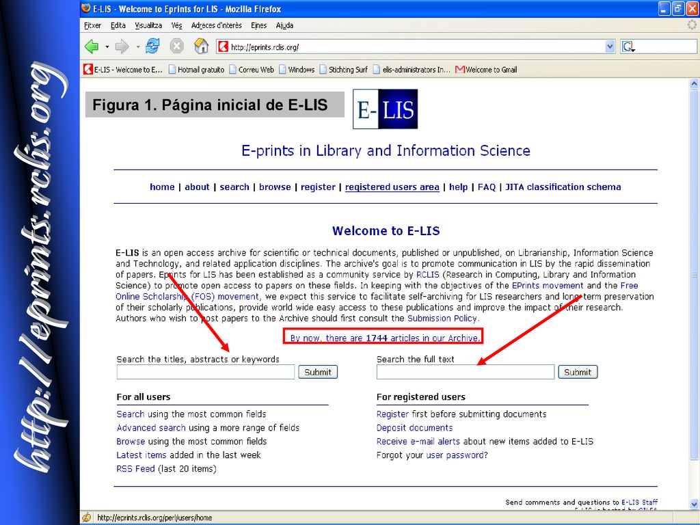Click the Google search engine icon

(x=629, y=46)
